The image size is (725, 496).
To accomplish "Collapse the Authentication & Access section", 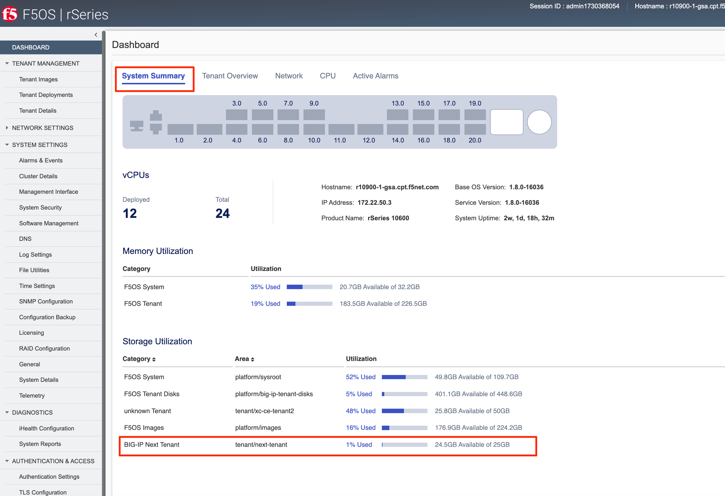I will (x=7, y=461).
